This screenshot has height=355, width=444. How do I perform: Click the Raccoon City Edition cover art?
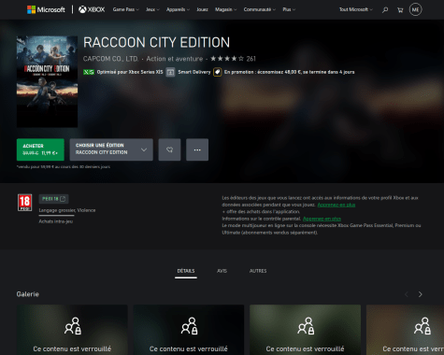[47, 81]
